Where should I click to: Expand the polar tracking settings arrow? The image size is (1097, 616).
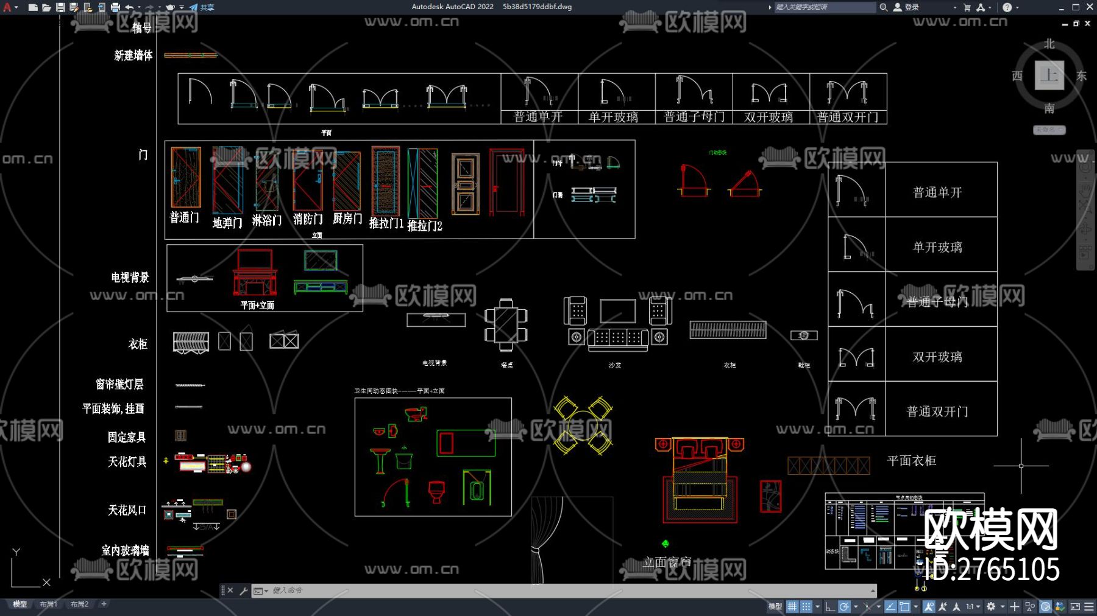point(855,606)
